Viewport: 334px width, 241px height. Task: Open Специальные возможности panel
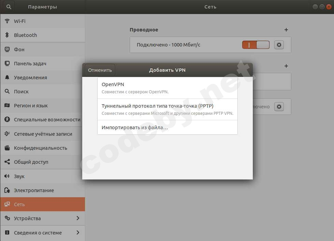43,119
